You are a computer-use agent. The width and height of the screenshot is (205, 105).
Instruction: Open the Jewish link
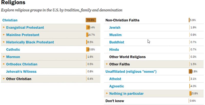click(x=115, y=28)
